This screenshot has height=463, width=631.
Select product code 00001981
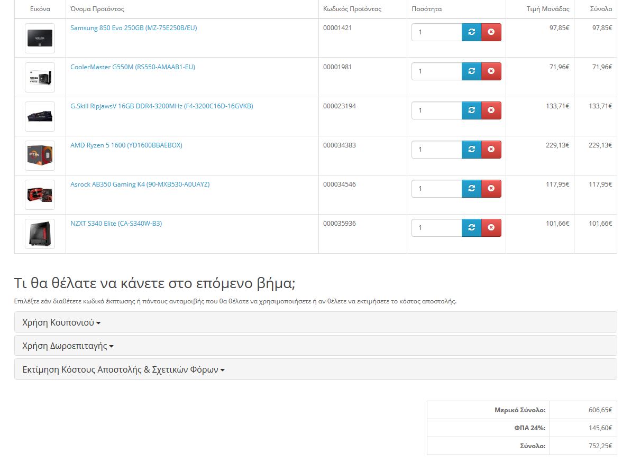coord(337,67)
